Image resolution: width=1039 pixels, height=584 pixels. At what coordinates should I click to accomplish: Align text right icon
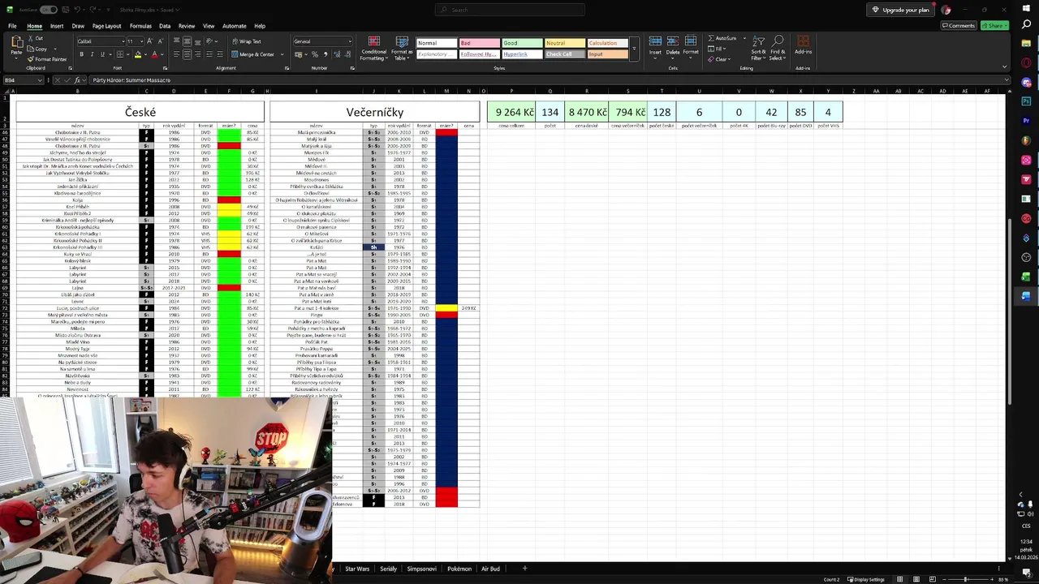click(x=197, y=54)
